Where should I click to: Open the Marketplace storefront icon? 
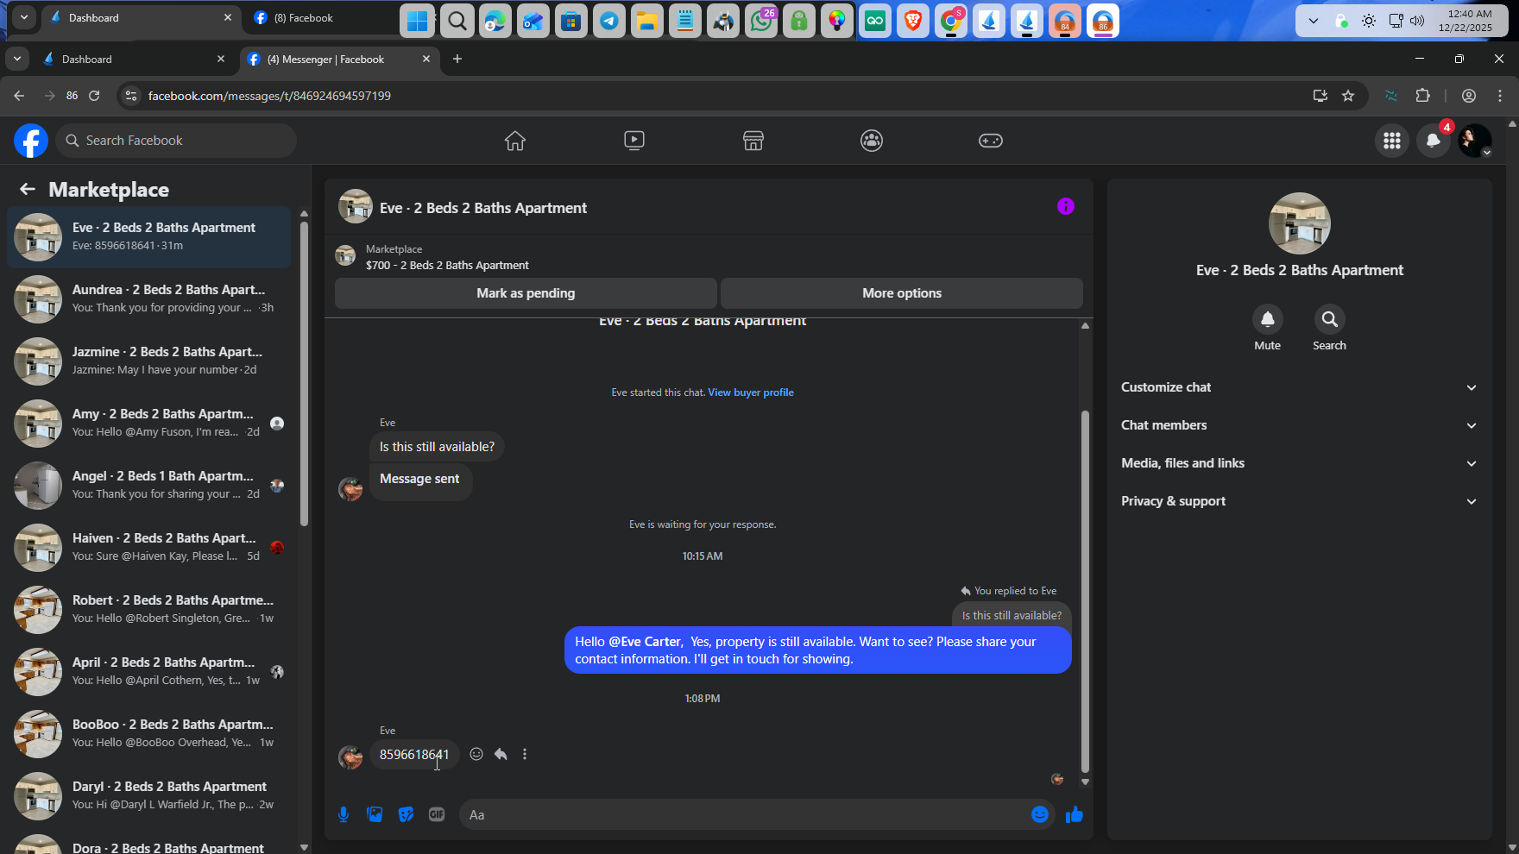[x=753, y=141]
